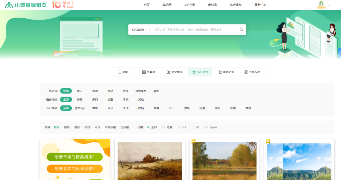
Task: Filter 单动效 by 单击
Action: point(80,91)
